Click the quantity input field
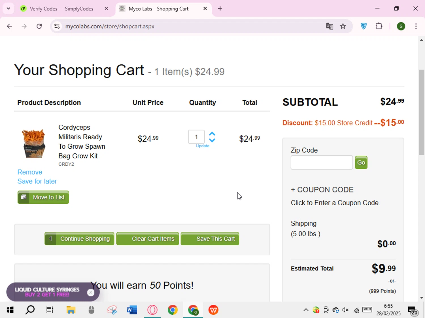Image resolution: width=425 pixels, height=318 pixels. coord(196,137)
